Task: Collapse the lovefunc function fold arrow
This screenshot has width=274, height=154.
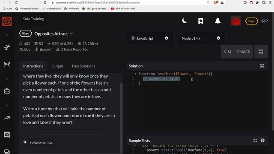Action: 136,74
